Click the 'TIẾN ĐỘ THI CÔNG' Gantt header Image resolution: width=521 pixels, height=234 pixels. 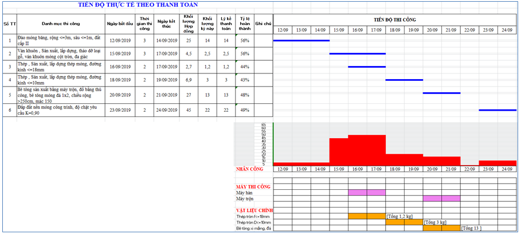pyautogui.click(x=395, y=19)
